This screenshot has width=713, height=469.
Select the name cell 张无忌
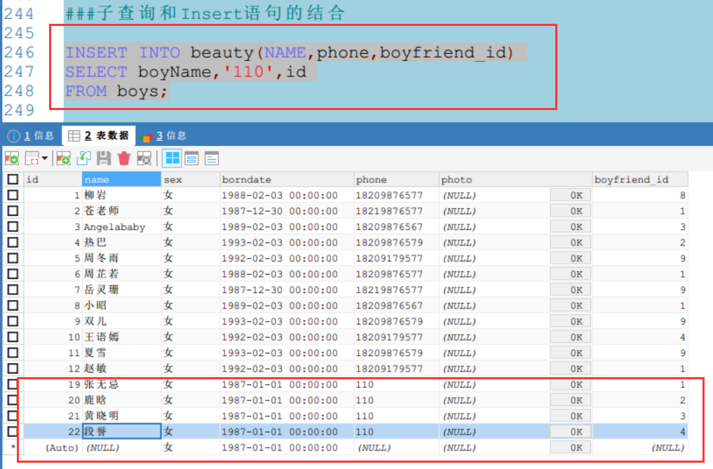point(121,384)
